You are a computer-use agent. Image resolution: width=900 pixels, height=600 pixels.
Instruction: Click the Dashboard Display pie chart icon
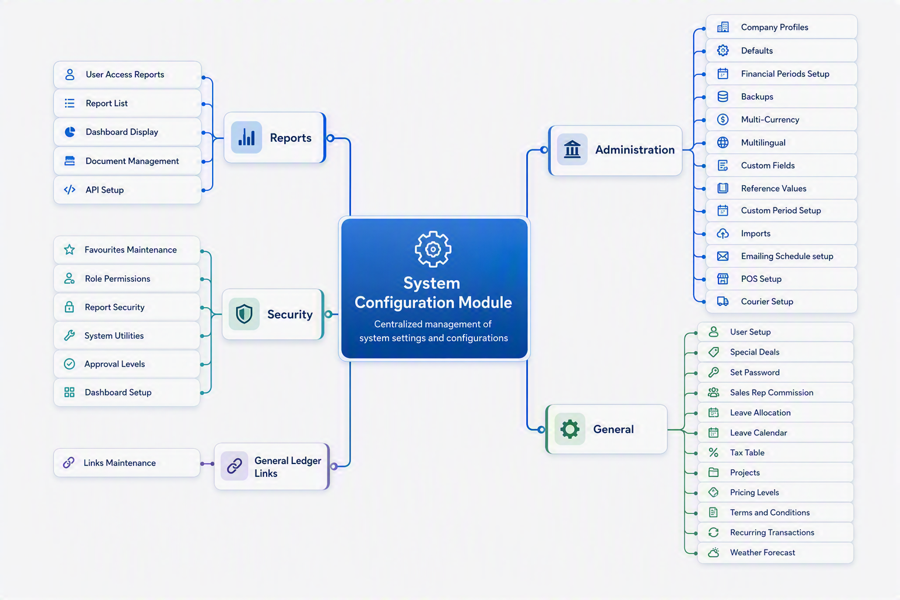(70, 132)
